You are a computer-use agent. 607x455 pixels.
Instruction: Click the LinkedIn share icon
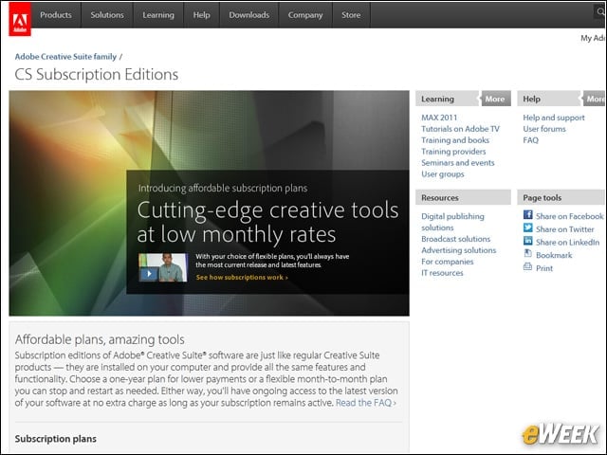point(527,241)
